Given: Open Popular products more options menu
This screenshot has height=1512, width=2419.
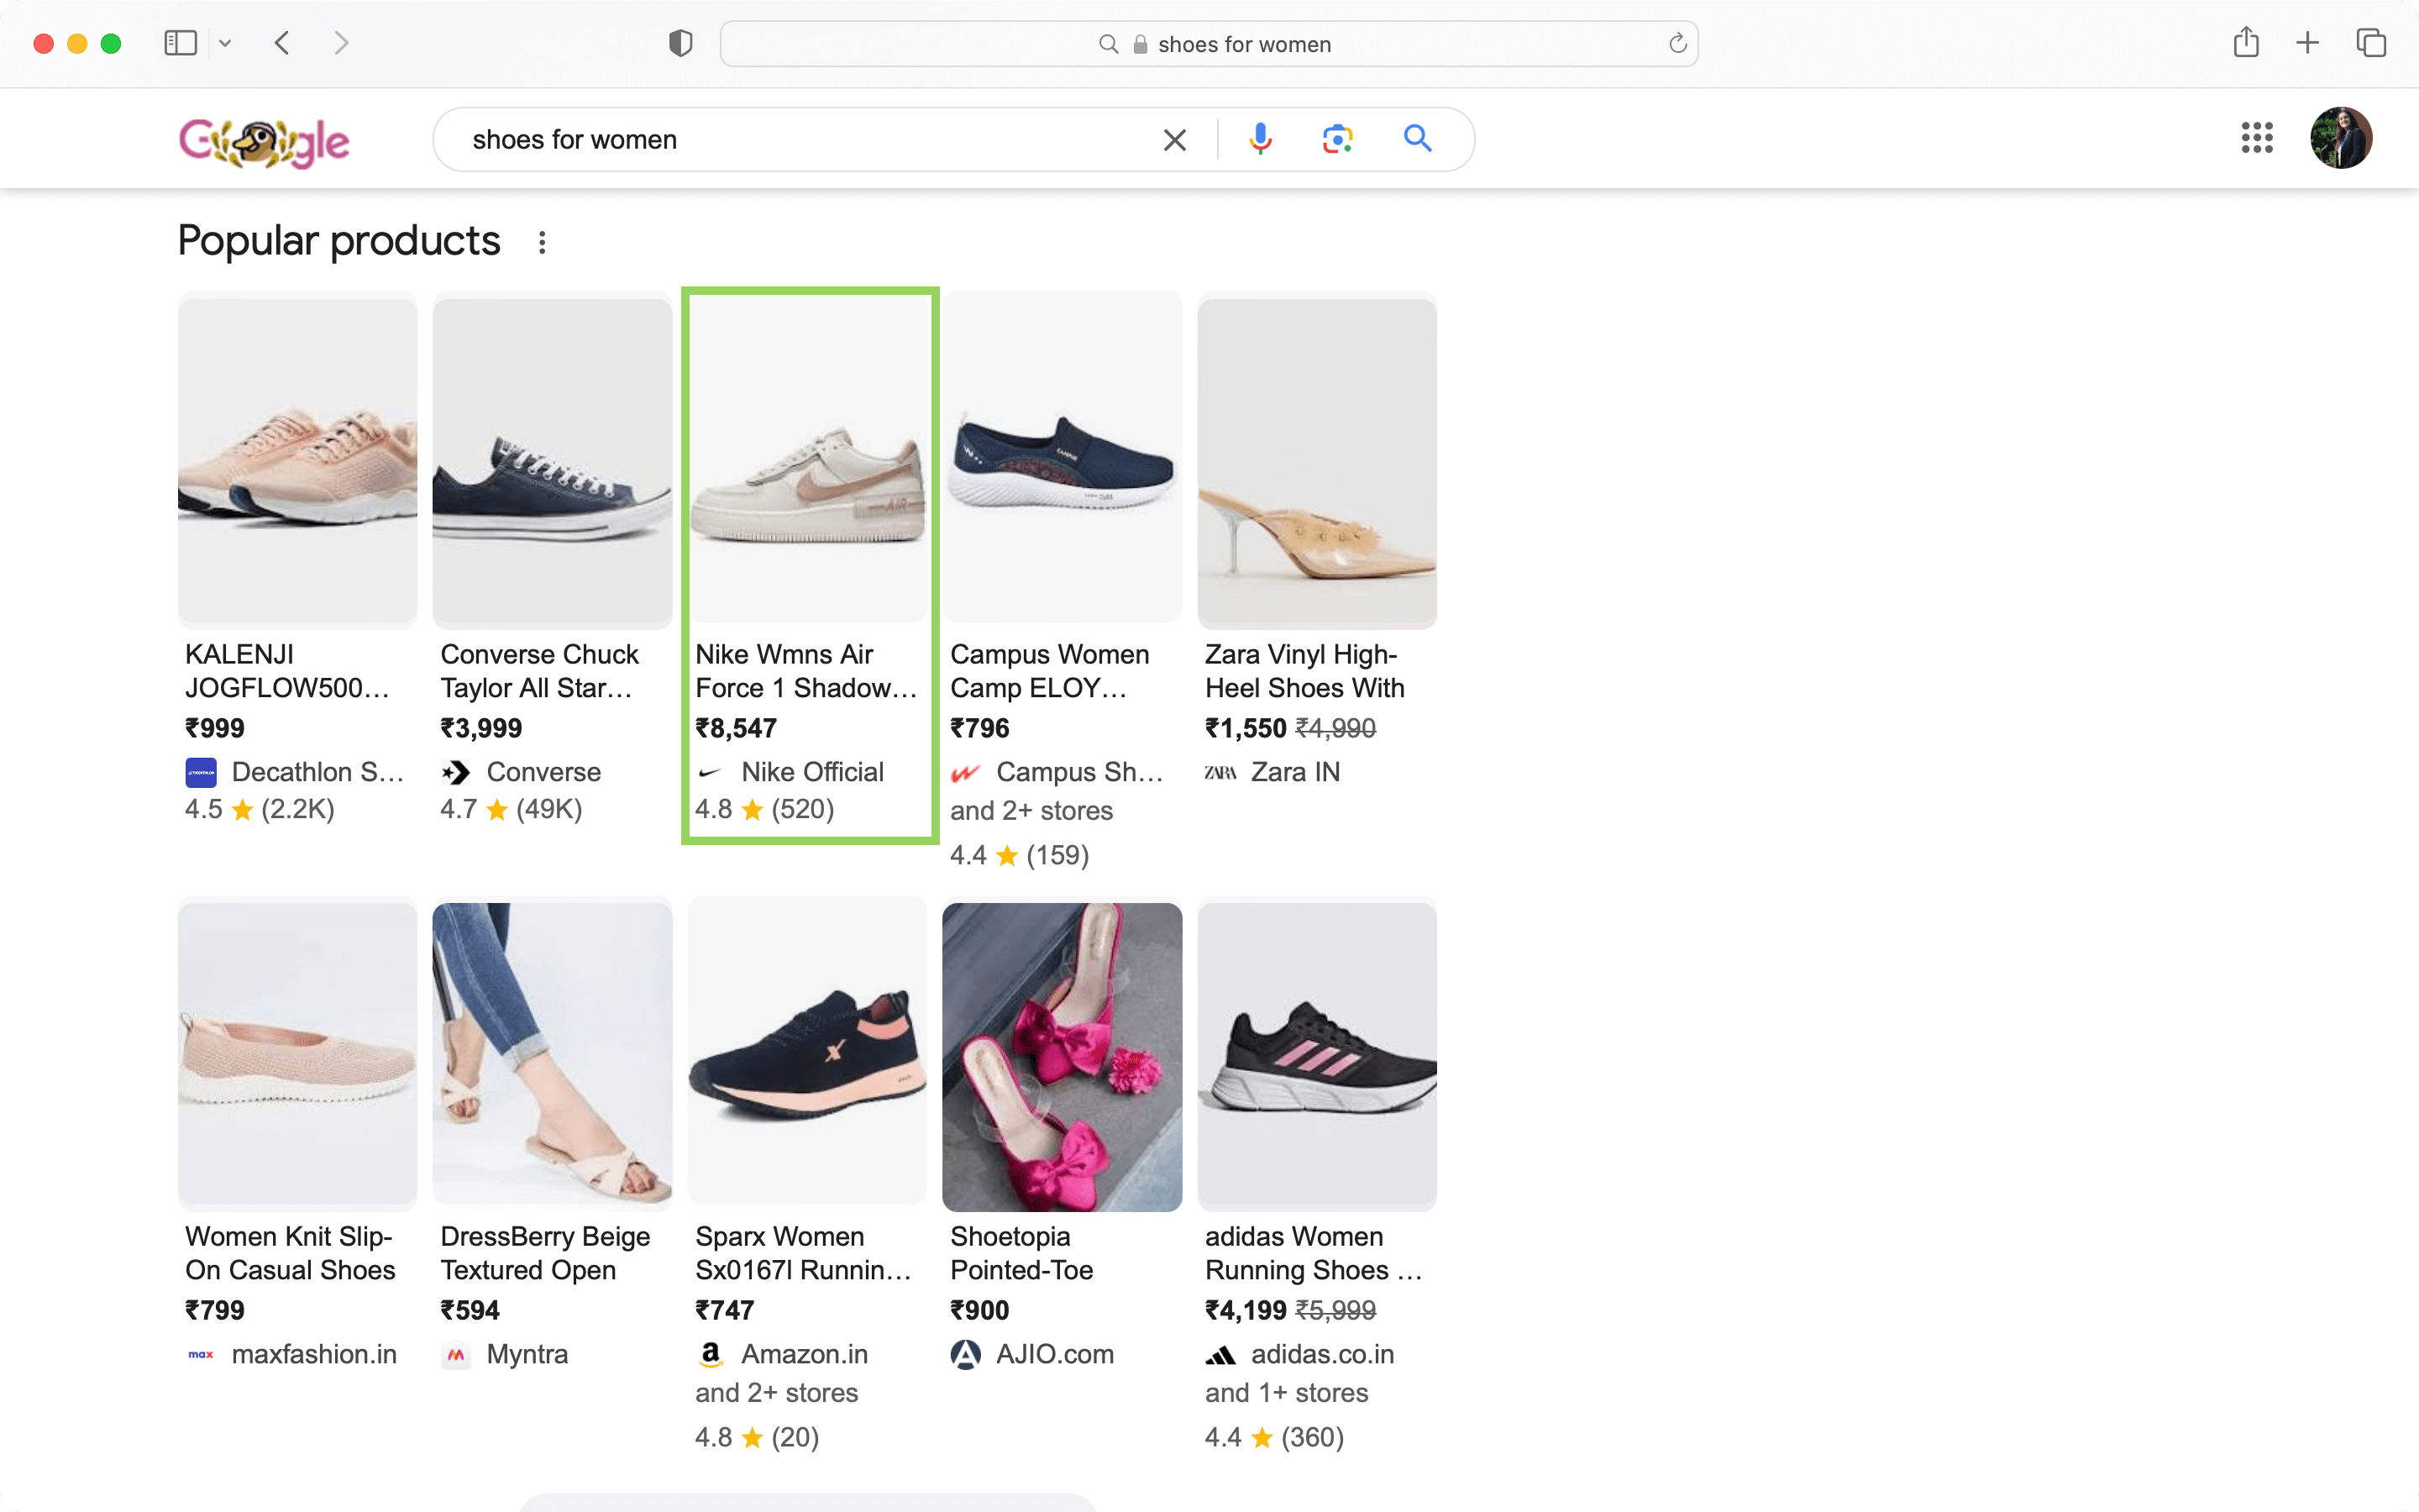Looking at the screenshot, I should coord(542,242).
